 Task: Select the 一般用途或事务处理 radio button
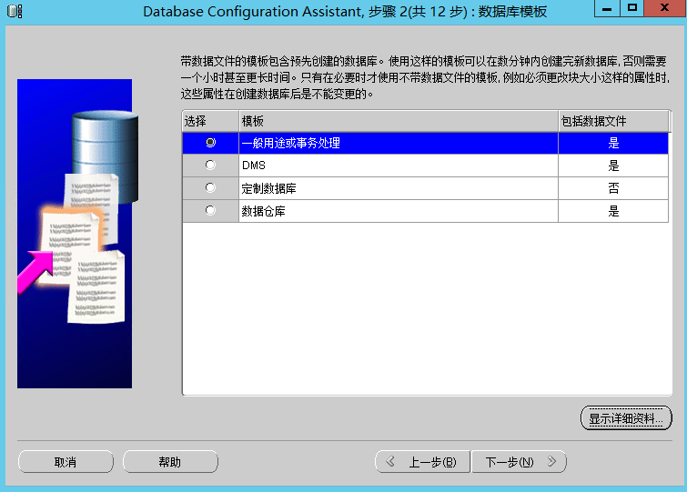click(210, 143)
